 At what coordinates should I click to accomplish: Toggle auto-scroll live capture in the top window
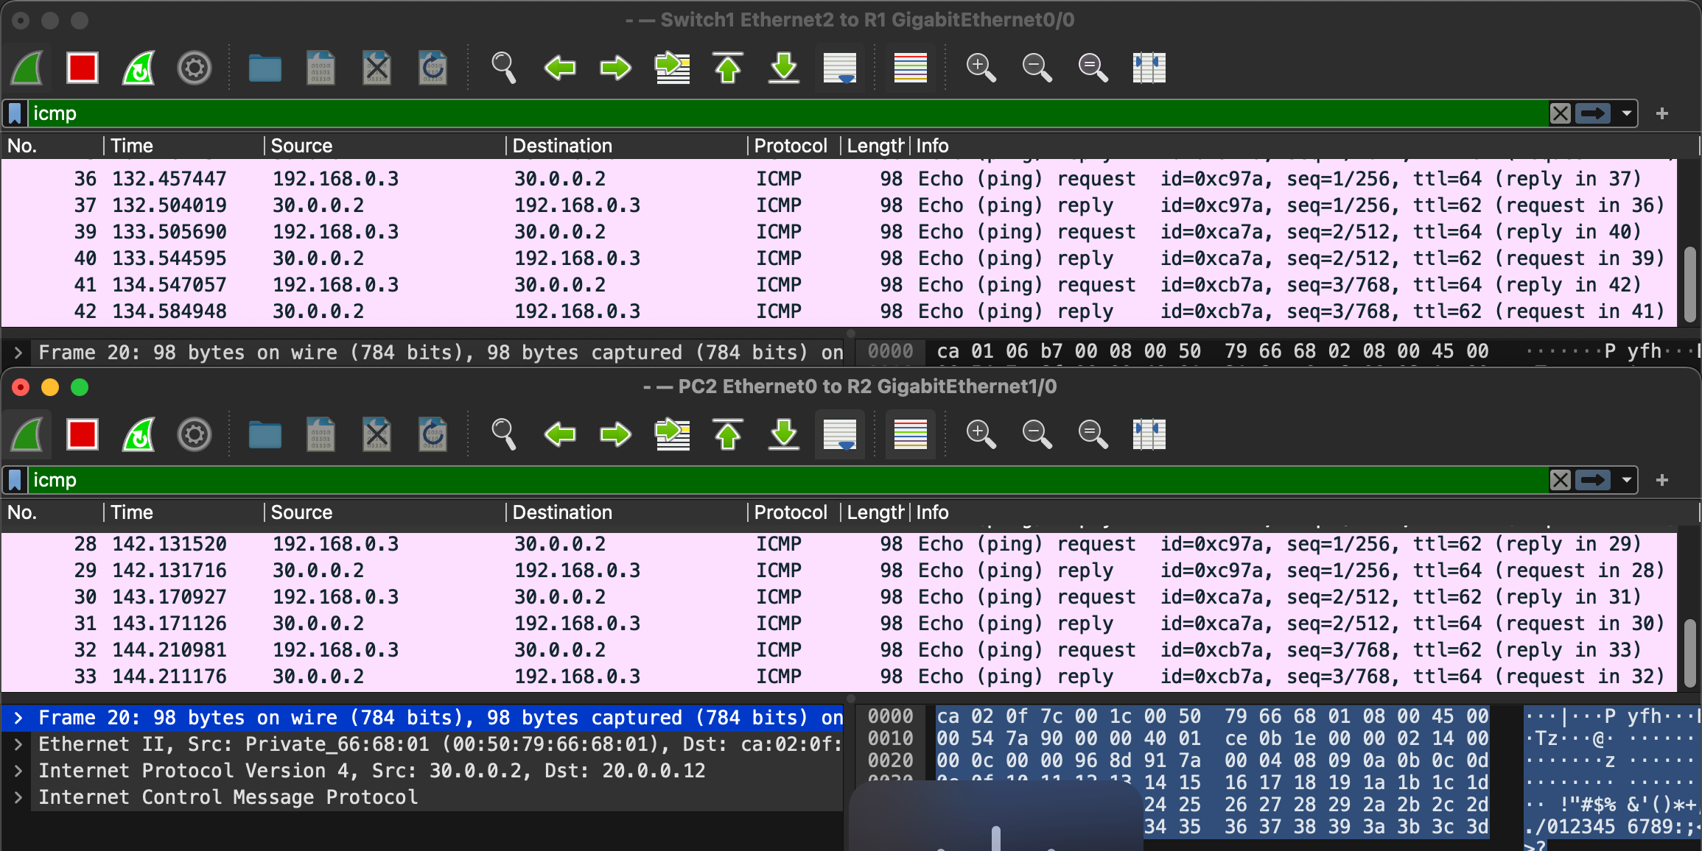pos(840,68)
